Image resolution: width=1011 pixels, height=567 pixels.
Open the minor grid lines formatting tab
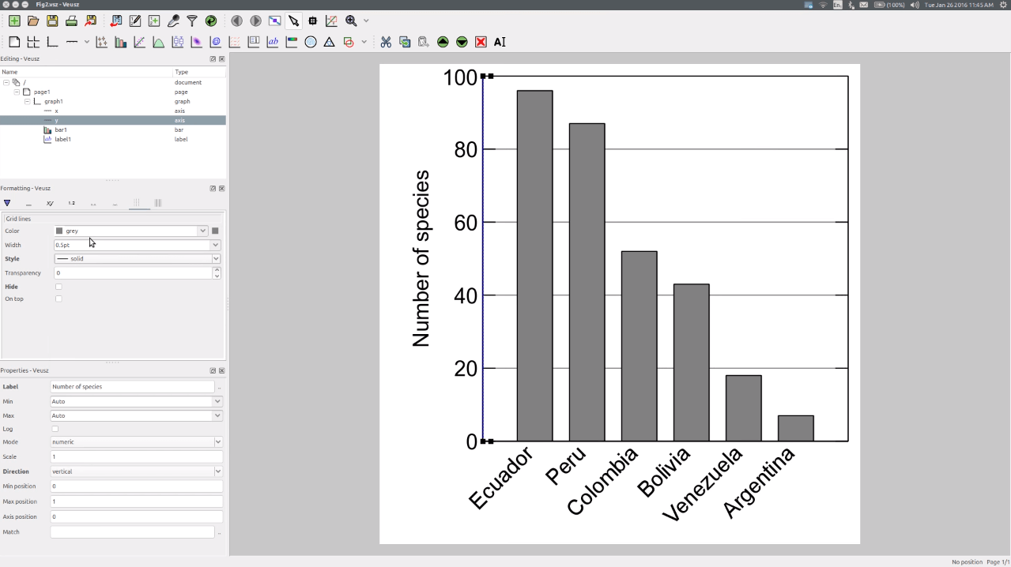tap(157, 203)
